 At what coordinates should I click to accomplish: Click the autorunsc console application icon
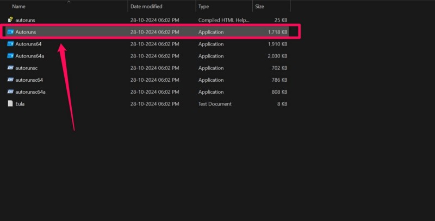click(x=10, y=68)
